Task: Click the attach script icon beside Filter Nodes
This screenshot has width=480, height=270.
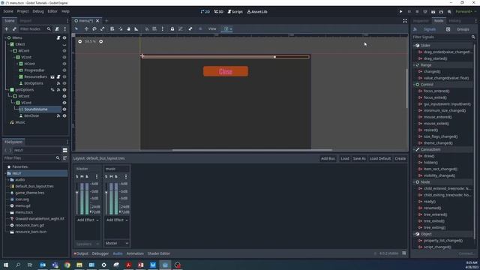Action: coord(57,29)
